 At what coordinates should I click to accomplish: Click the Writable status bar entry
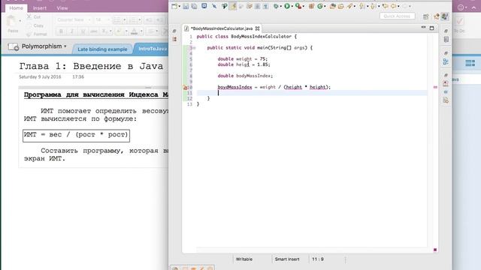pyautogui.click(x=244, y=259)
